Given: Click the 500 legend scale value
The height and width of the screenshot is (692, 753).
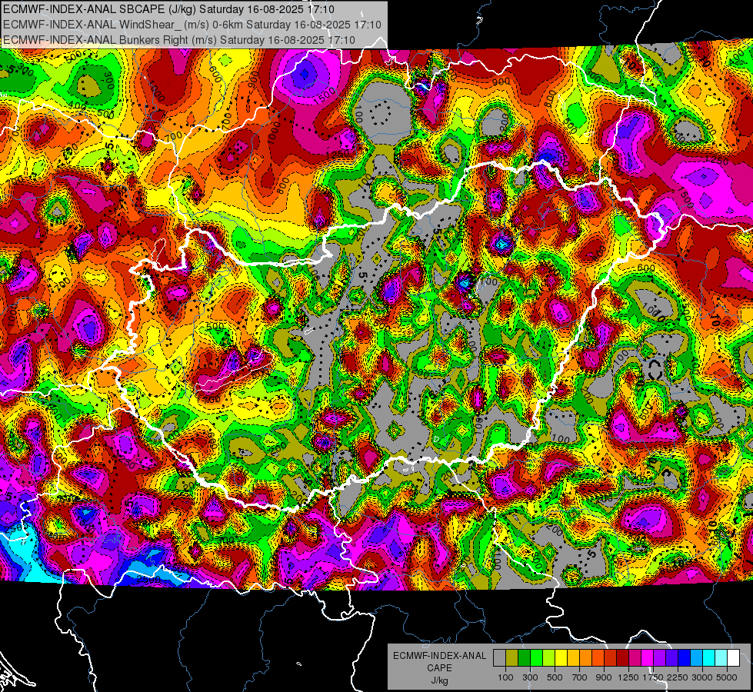Looking at the screenshot, I should tap(555, 677).
